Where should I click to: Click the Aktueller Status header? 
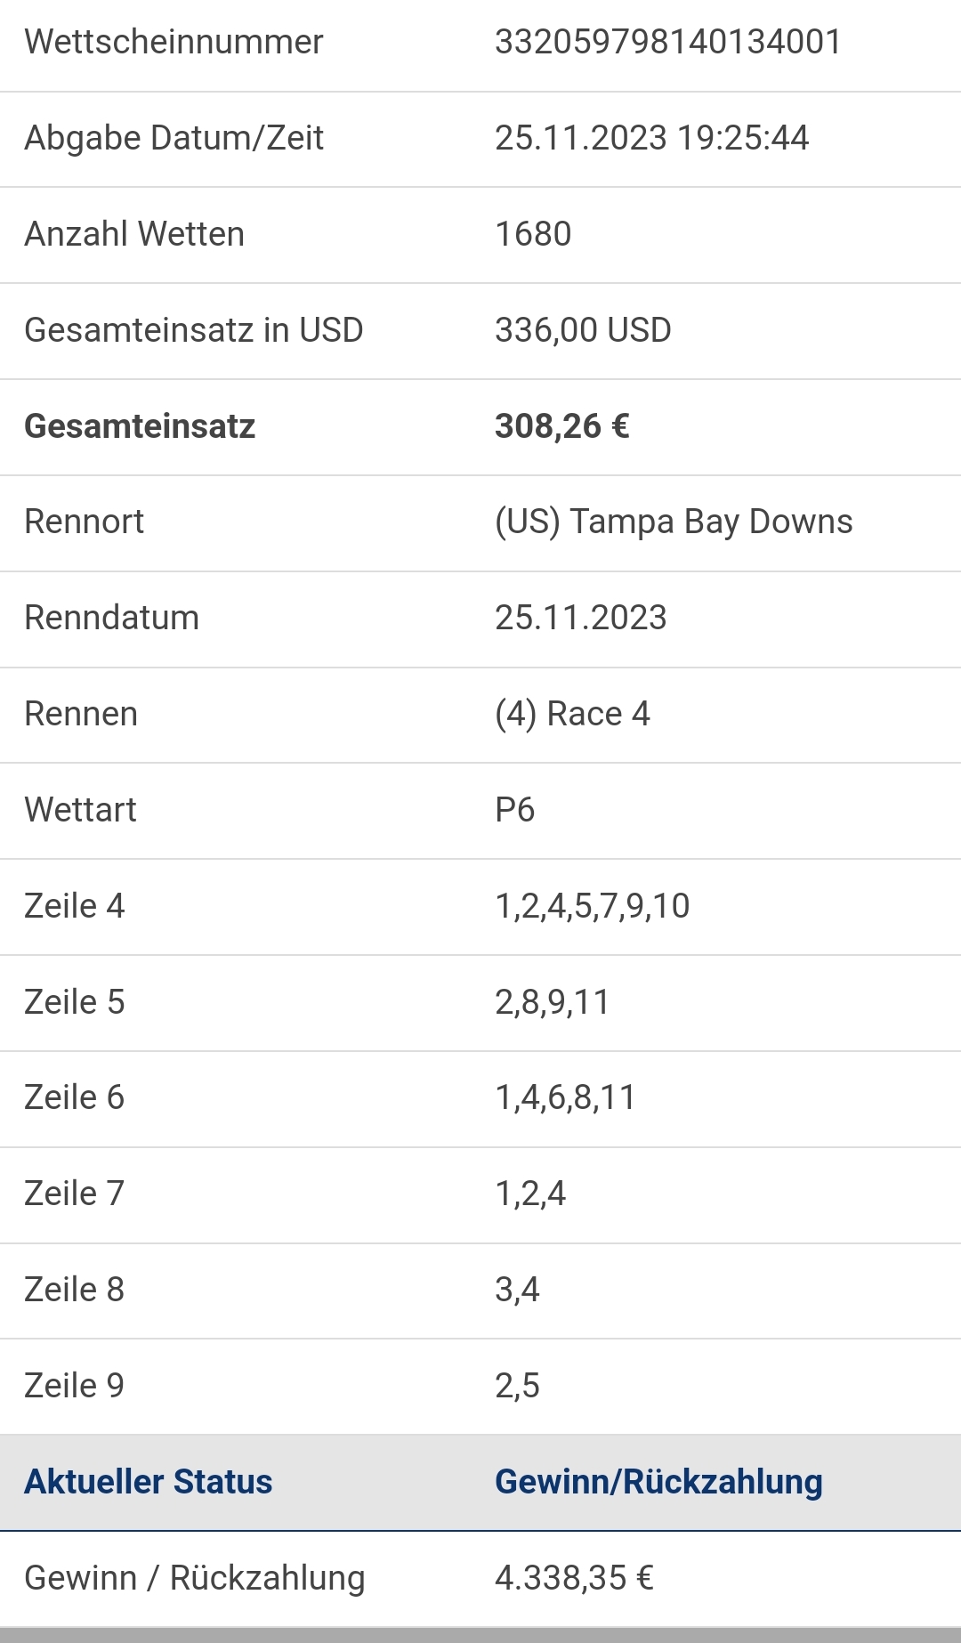pos(149,1482)
